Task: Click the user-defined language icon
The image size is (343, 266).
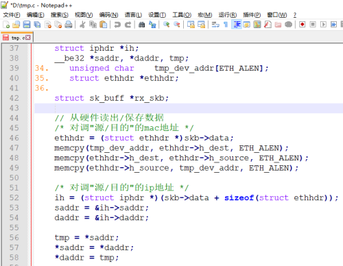Action: tap(247, 25)
